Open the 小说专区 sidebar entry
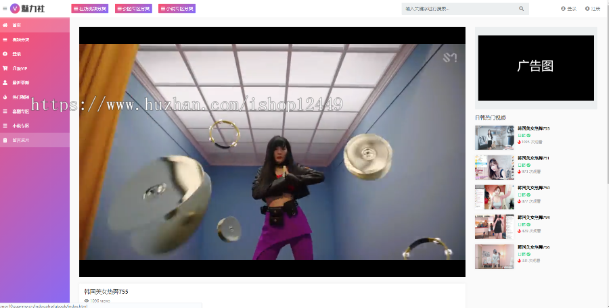 point(35,126)
